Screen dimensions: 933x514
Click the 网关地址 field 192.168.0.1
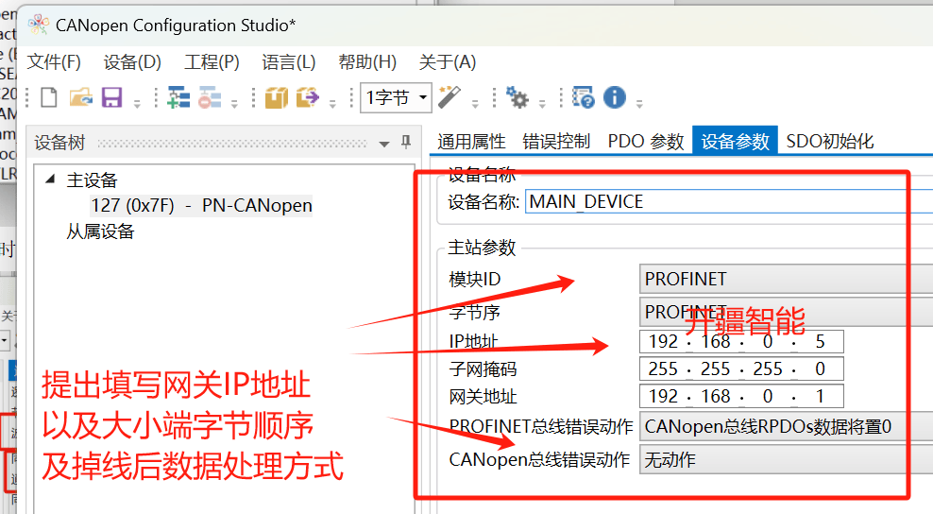pos(741,396)
